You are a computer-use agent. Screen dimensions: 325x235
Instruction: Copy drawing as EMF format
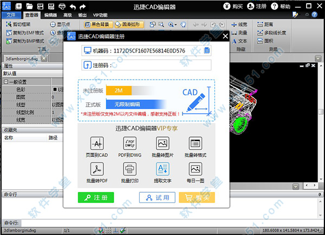pos(25,32)
